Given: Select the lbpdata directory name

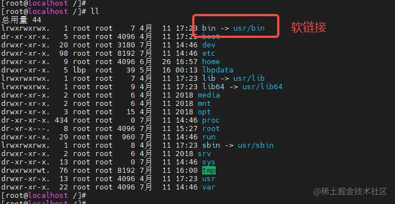Looking at the screenshot, I should tap(218, 70).
